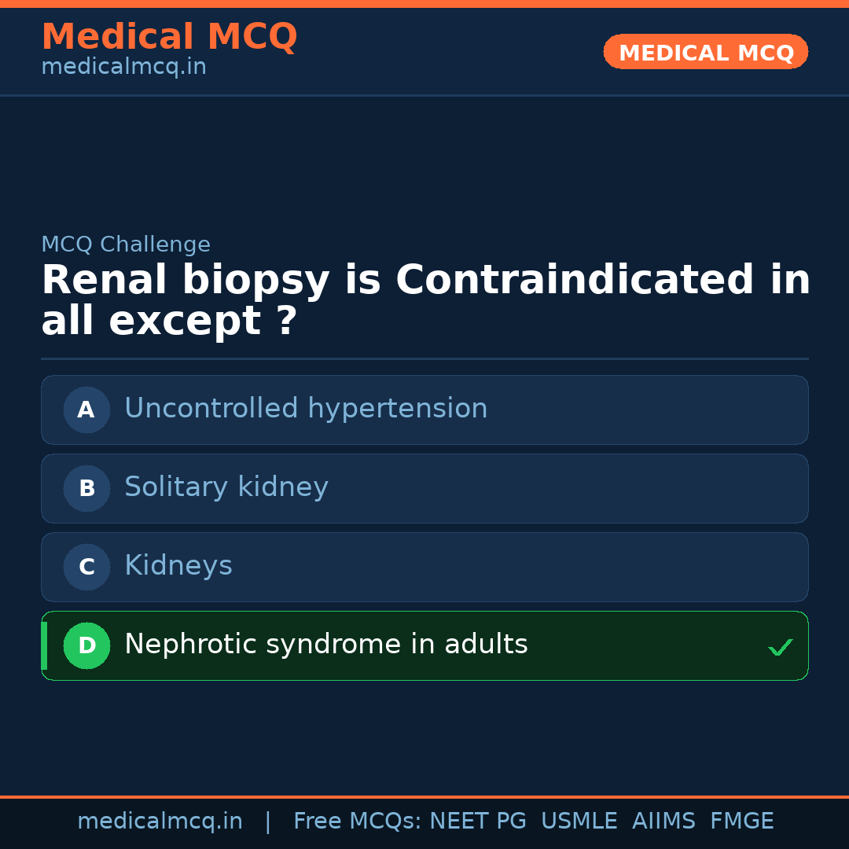Click the letter C circle badge
The width and height of the screenshot is (849, 849).
click(x=86, y=567)
